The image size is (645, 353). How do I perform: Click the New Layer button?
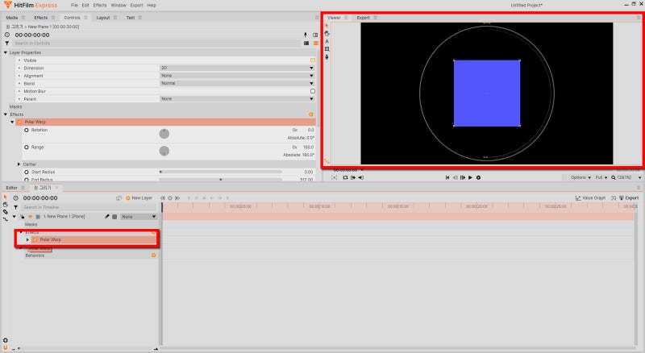coord(139,198)
